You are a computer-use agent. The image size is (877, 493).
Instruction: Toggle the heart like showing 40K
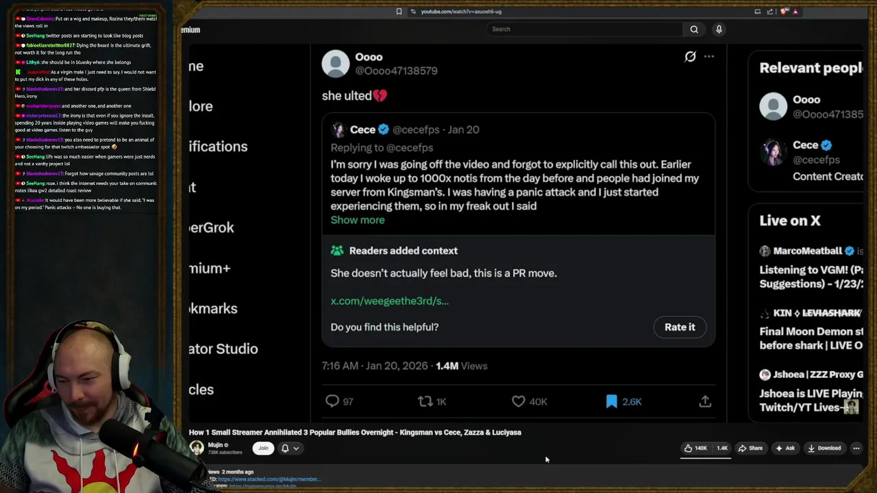(x=519, y=401)
